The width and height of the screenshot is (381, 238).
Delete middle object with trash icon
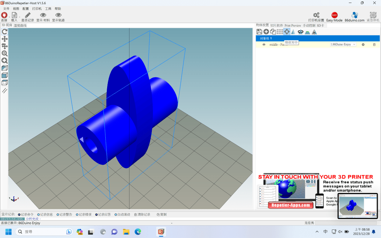tap(374, 45)
